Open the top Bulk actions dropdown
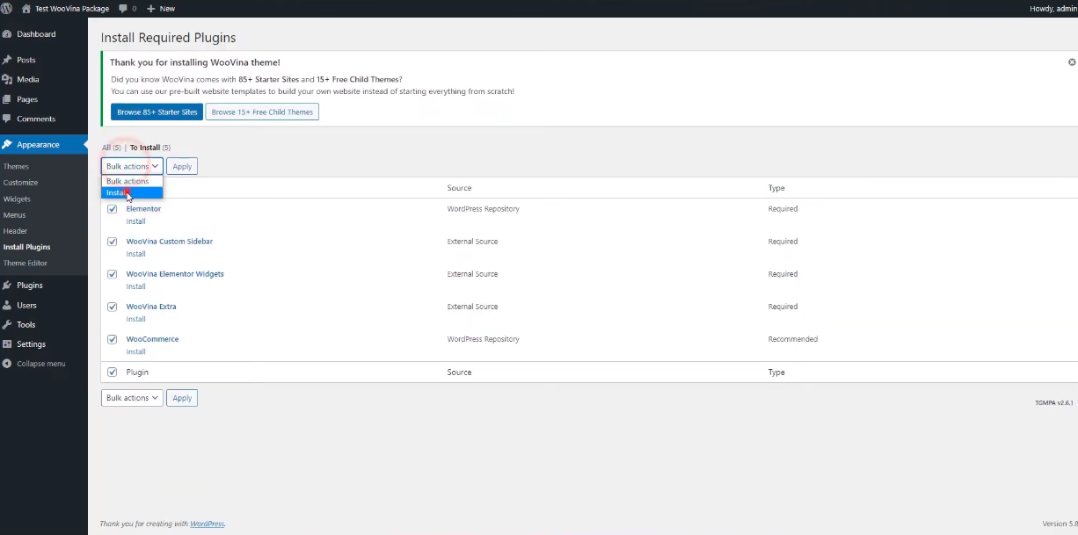 point(132,166)
